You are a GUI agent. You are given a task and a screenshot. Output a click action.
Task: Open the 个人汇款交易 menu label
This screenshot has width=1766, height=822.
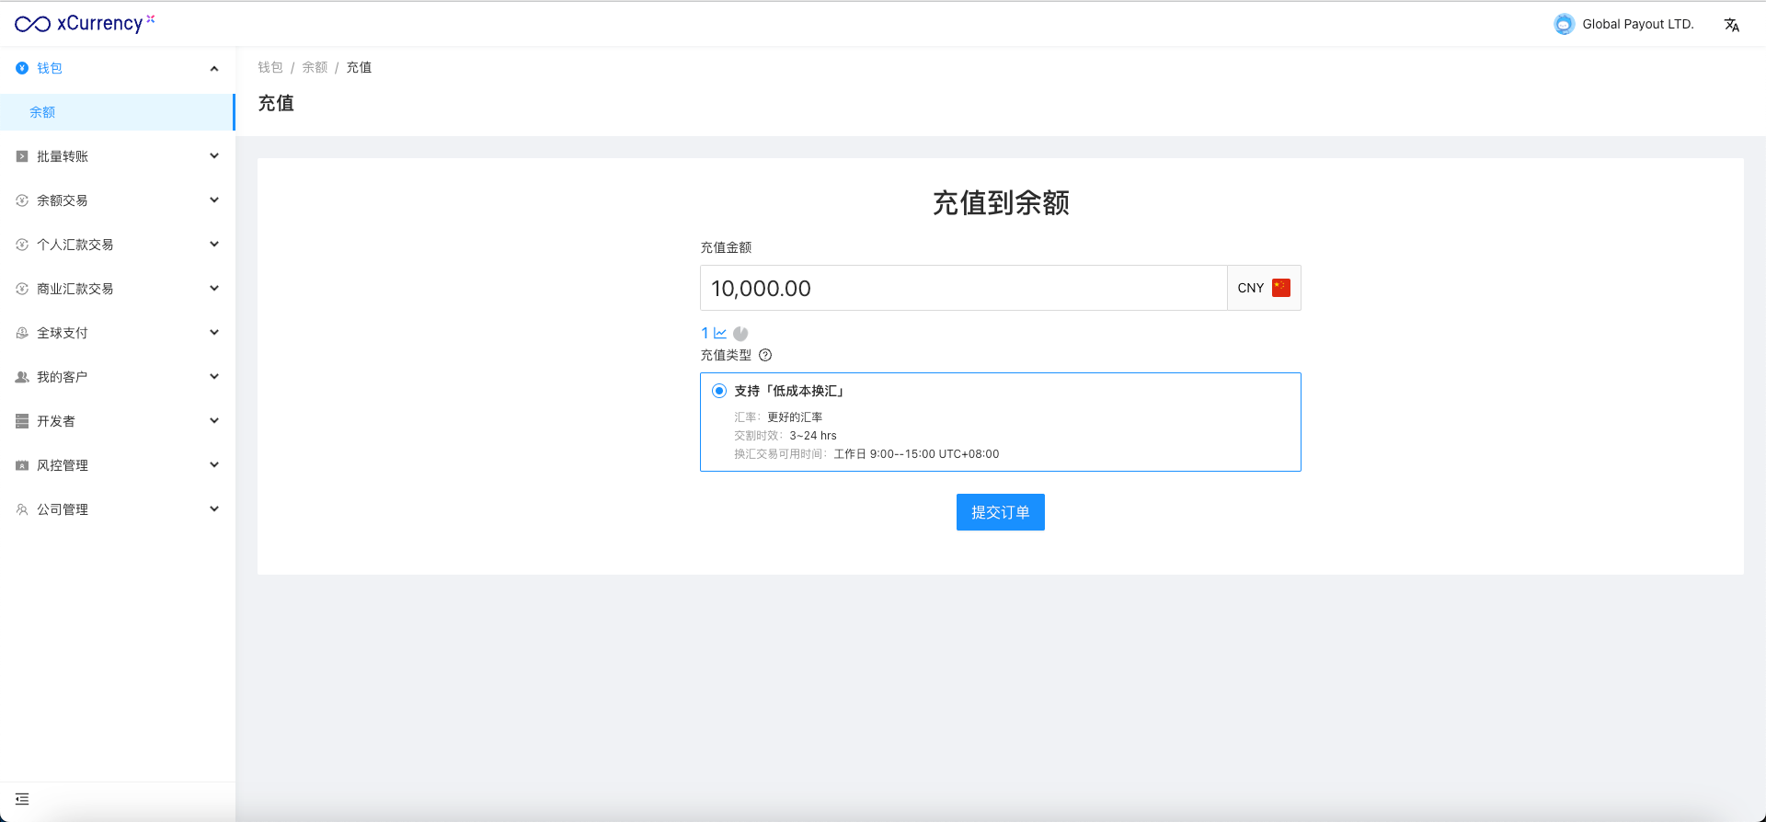tap(75, 245)
